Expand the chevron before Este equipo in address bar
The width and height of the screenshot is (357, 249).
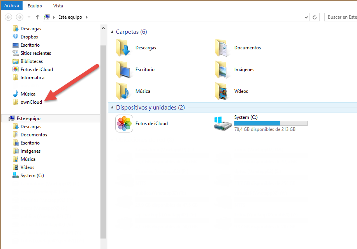(x=54, y=17)
